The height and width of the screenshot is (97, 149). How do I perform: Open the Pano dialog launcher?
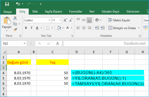(x=20, y=36)
